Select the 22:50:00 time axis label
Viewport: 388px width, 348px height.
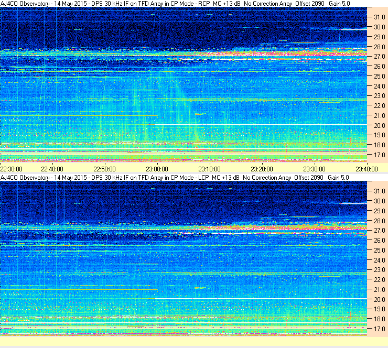[104, 169]
